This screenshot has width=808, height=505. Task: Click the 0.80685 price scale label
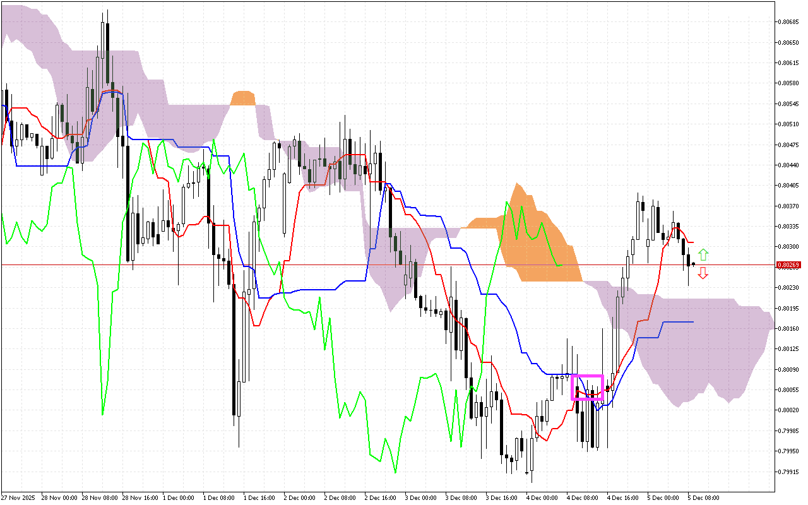point(787,22)
